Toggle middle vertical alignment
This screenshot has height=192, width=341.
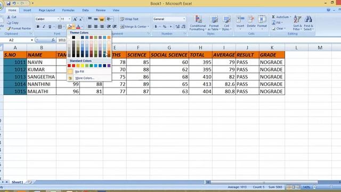[x=96, y=19]
